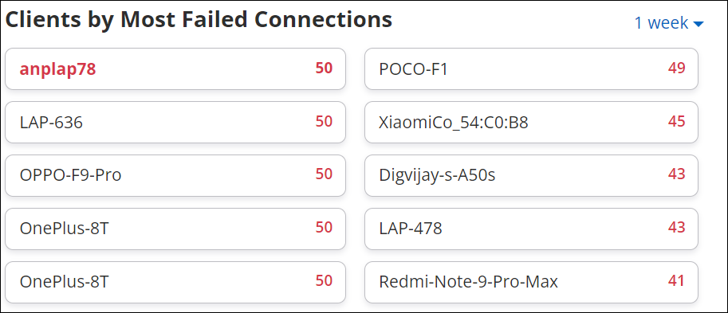The height and width of the screenshot is (313, 728).
Task: Select the OPPO-F9-Pro client card
Action: [x=175, y=176]
